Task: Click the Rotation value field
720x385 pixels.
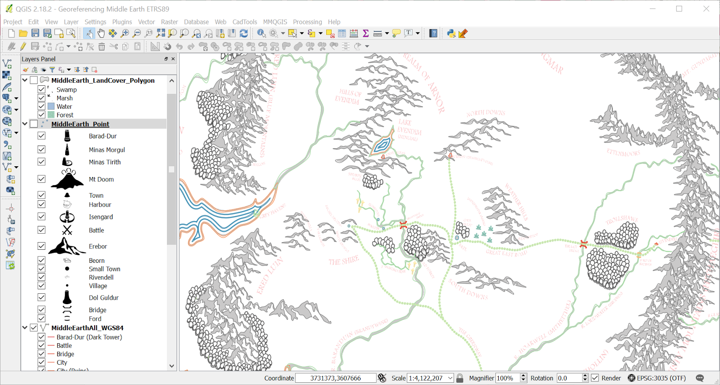Action: (569, 378)
